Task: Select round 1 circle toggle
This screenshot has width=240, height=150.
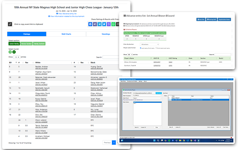Action: [x=10, y=52]
